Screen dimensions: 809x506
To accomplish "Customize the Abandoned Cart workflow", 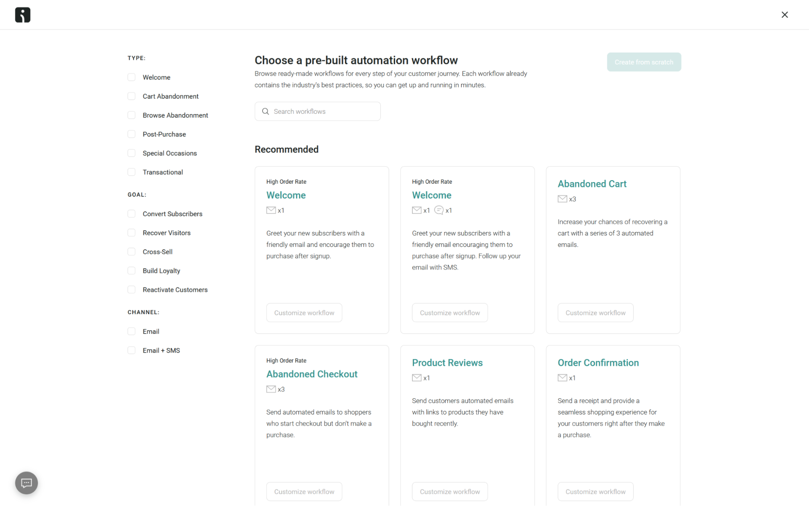I will [x=595, y=313].
